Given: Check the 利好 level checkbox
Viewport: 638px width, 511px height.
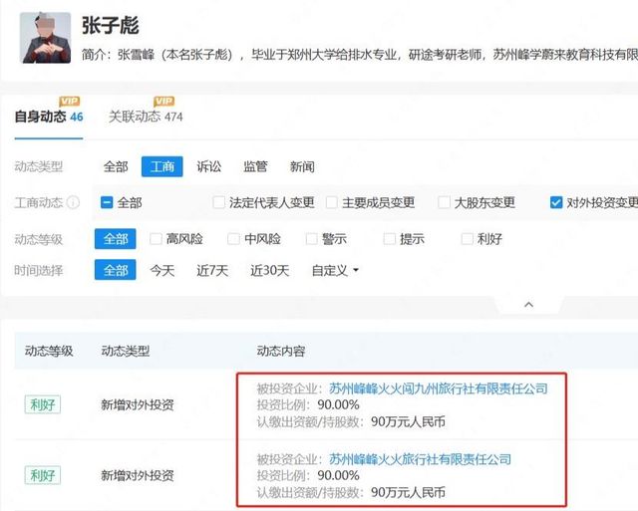Looking at the screenshot, I should [468, 239].
